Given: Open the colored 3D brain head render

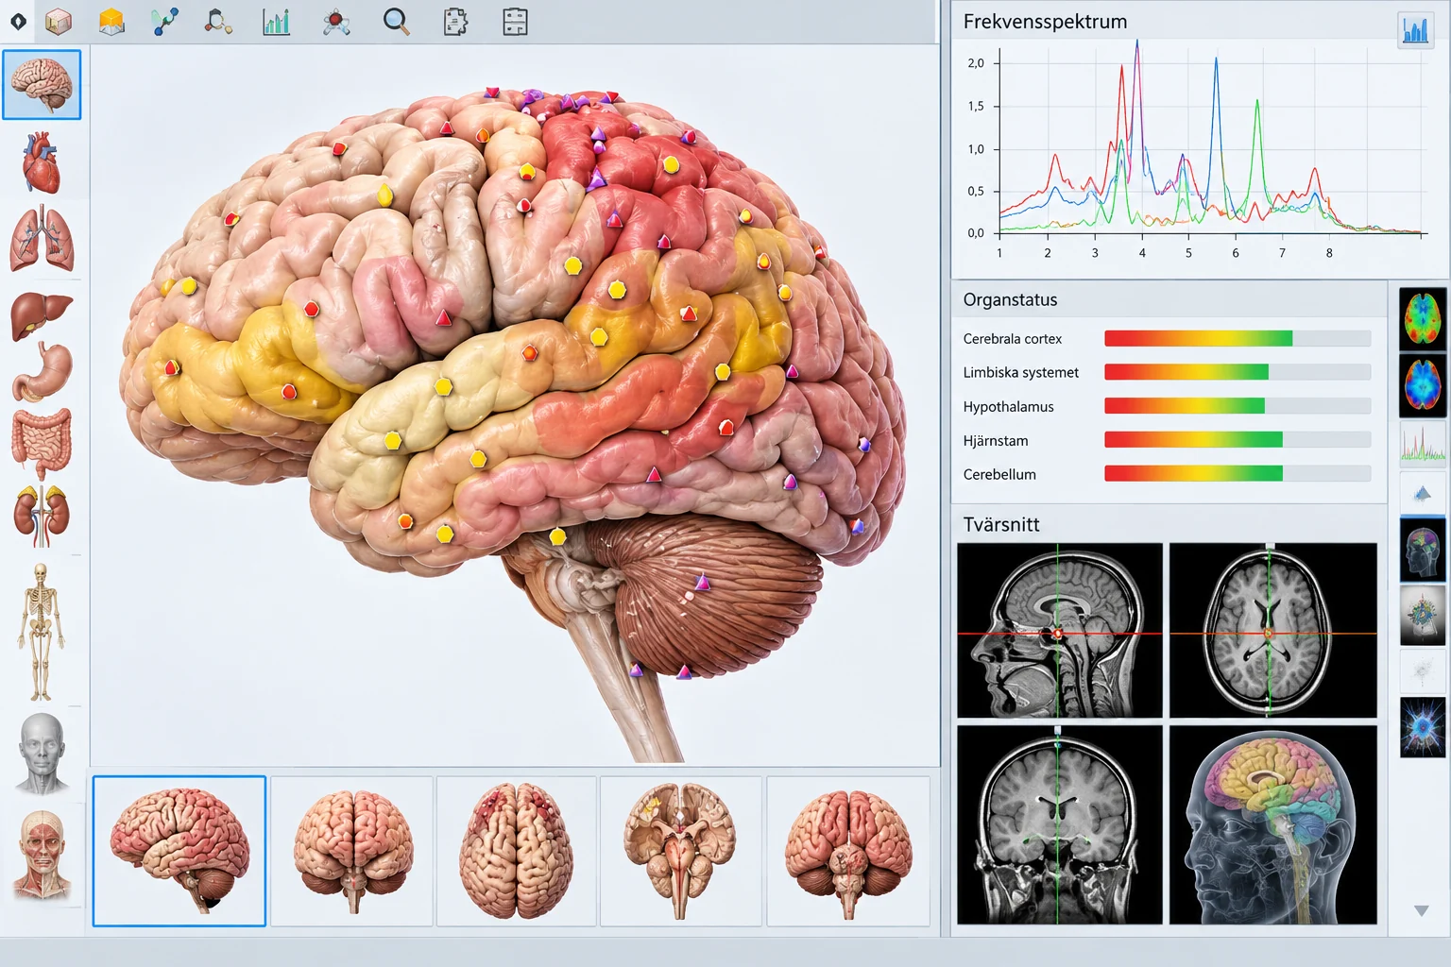Looking at the screenshot, I should click(1272, 824).
